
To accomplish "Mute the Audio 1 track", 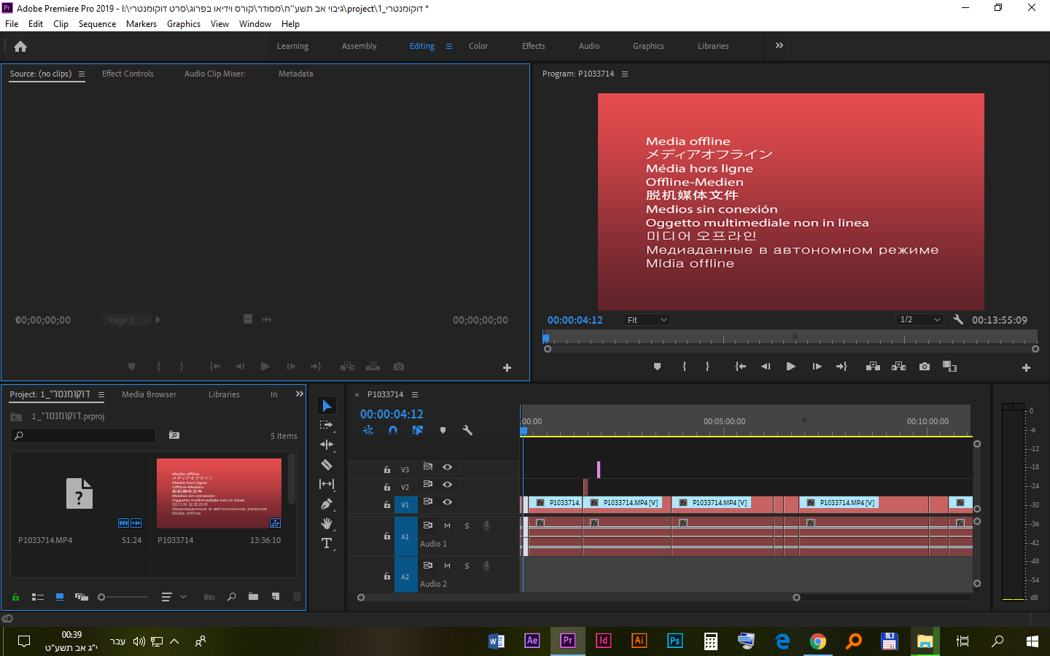I will (x=447, y=526).
